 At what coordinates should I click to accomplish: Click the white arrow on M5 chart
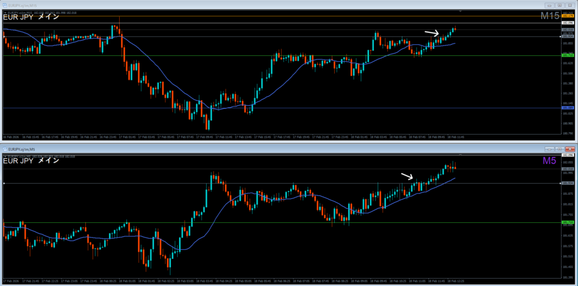407,176
